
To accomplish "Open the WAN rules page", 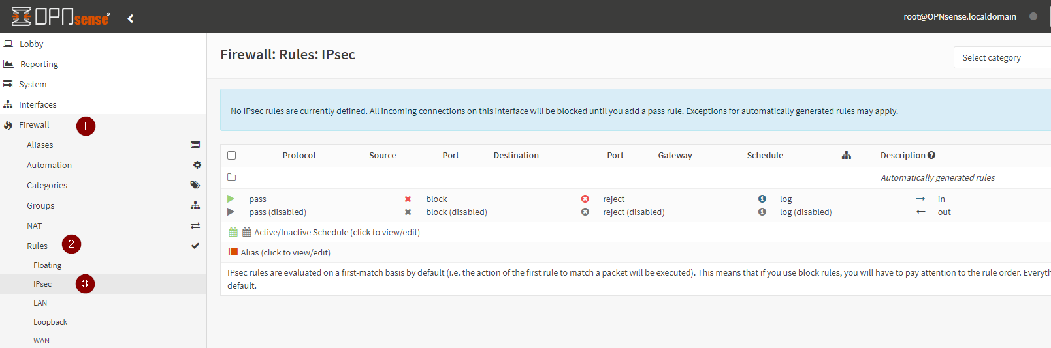I will (x=41, y=341).
